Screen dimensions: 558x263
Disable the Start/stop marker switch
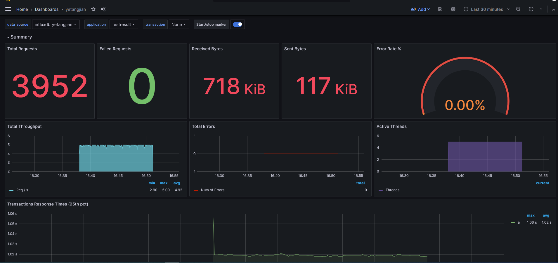tap(237, 24)
